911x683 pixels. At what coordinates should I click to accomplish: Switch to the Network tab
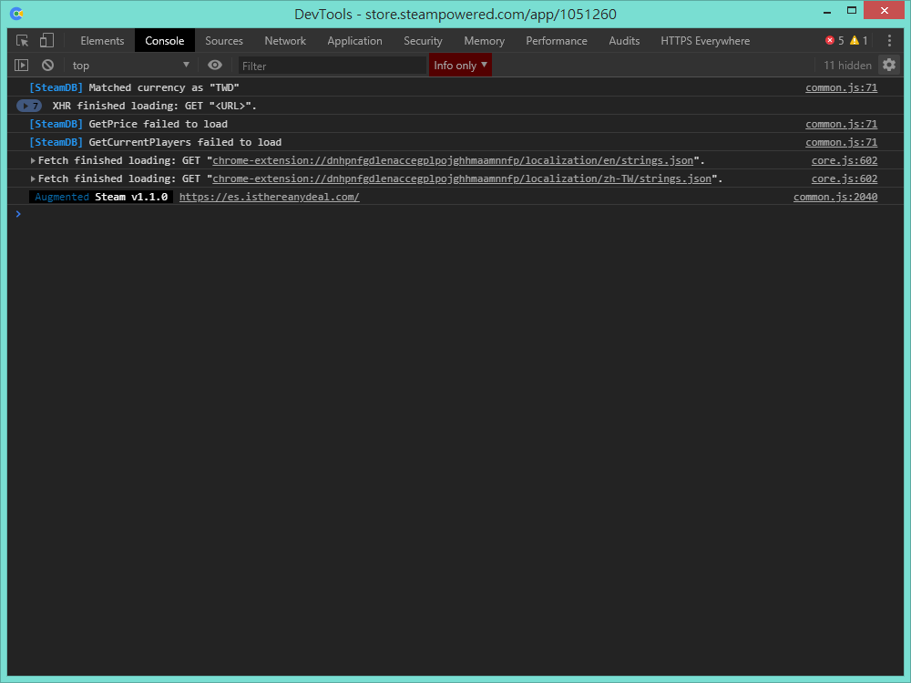[285, 41]
